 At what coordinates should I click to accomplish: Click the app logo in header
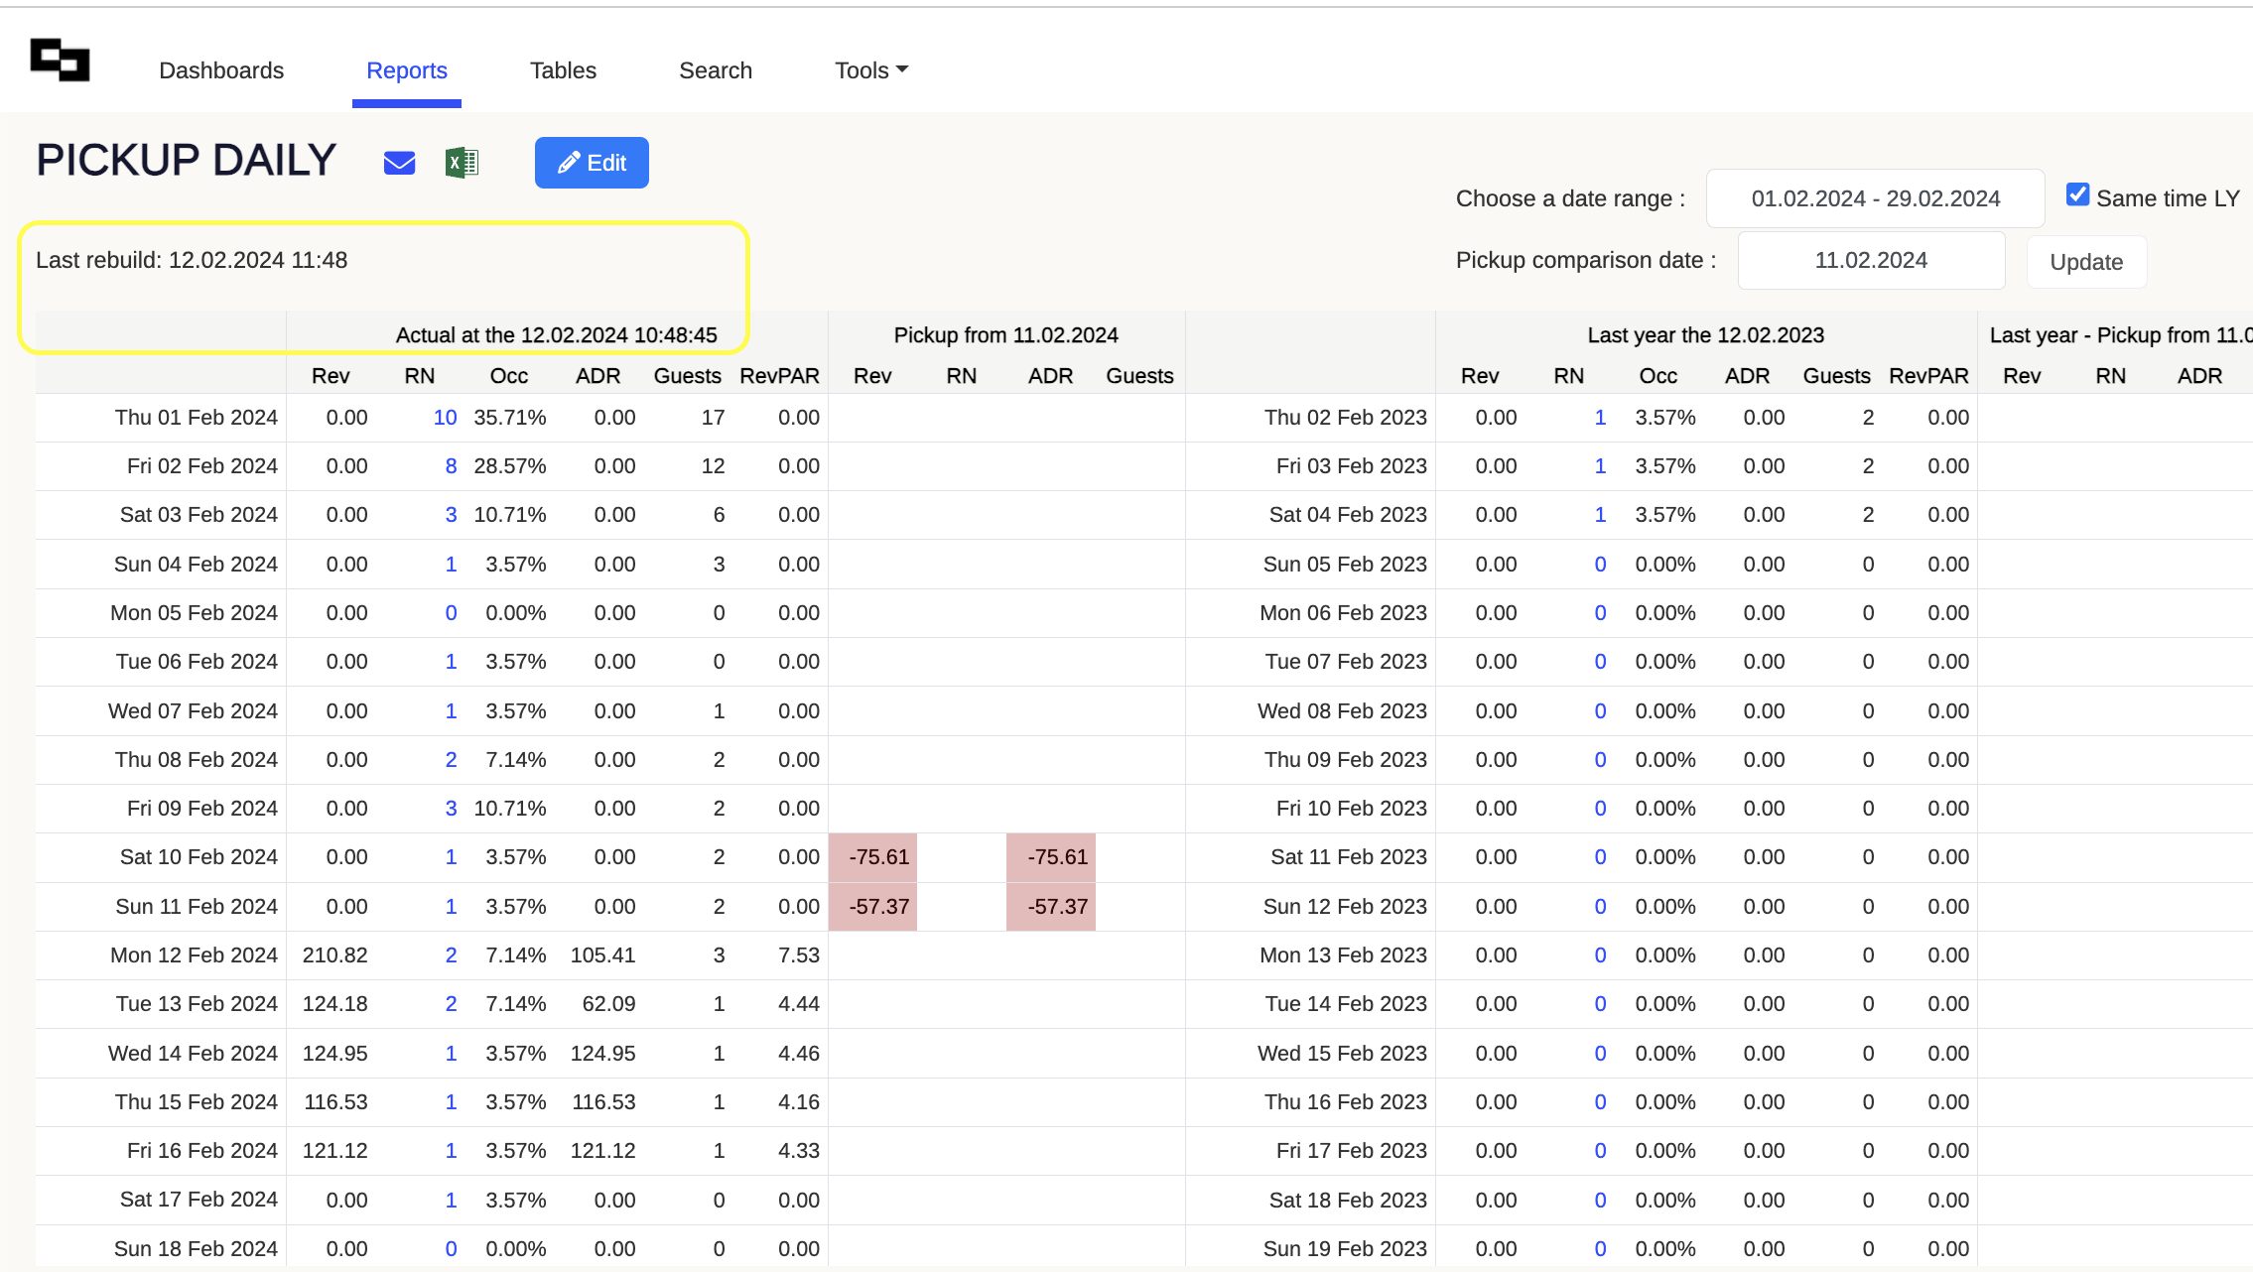tap(60, 60)
